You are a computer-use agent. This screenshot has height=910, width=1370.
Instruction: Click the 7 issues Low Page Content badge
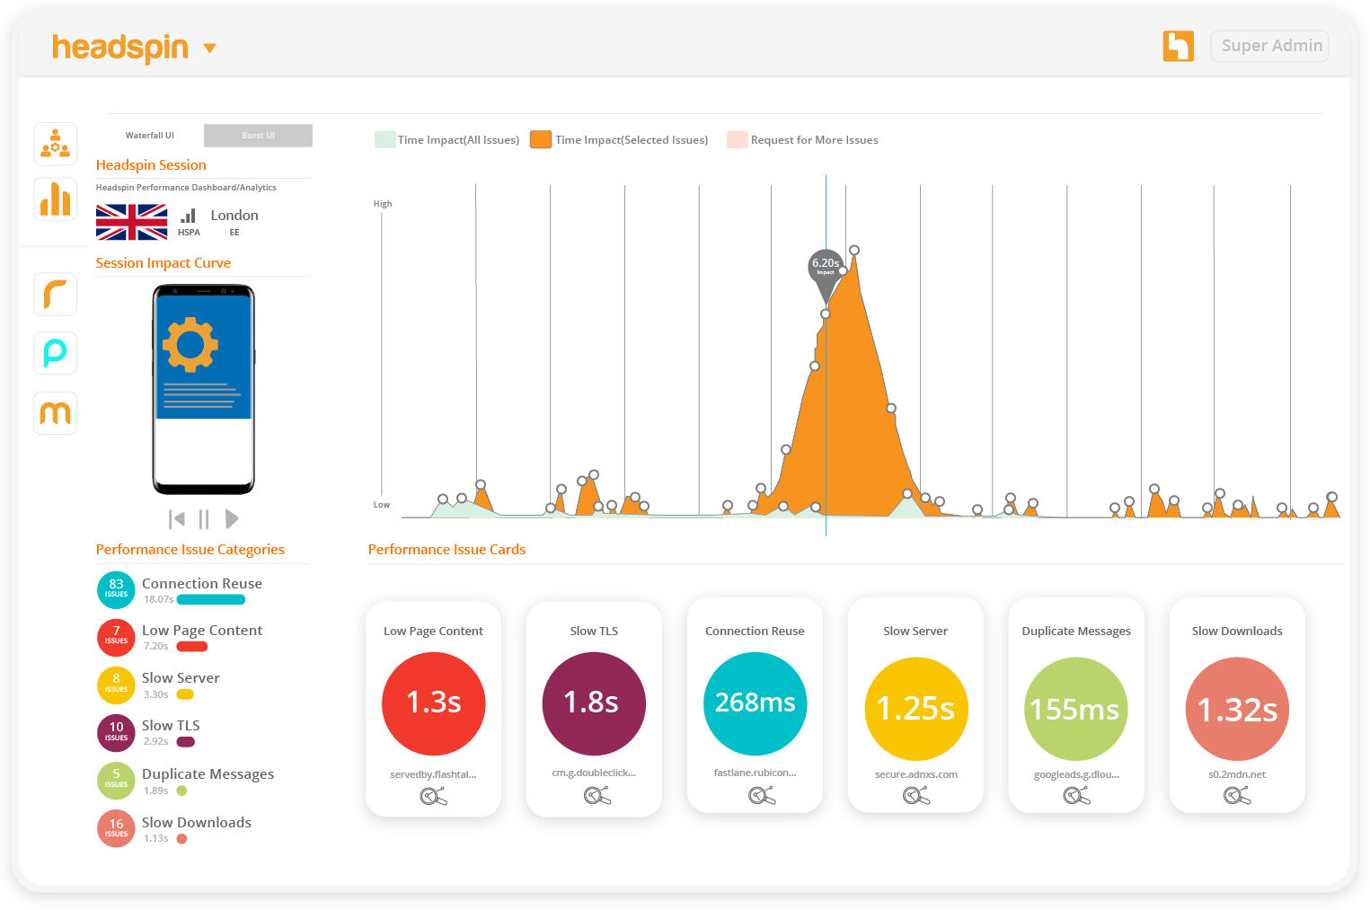(x=116, y=637)
